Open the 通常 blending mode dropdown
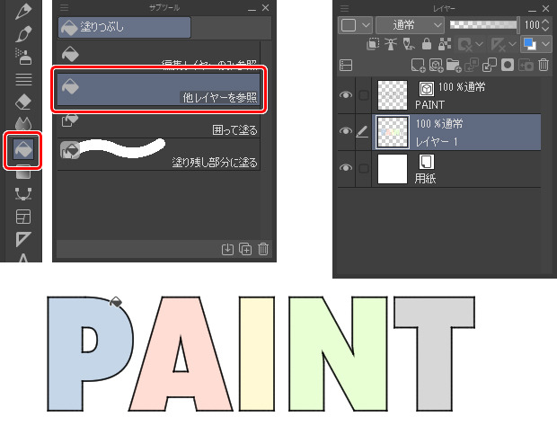Viewport: 557px width, 426px height. point(410,25)
